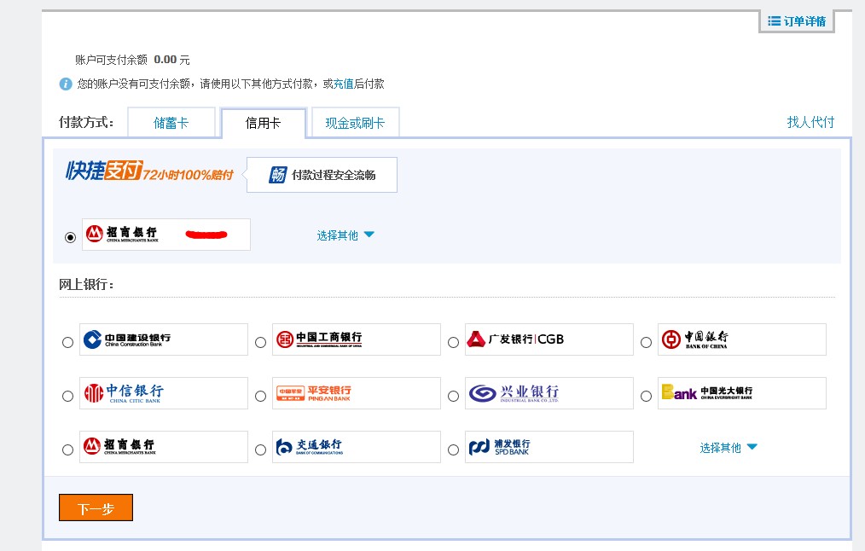
Task: Choose the 交通银行 radio button
Action: pyautogui.click(x=260, y=450)
